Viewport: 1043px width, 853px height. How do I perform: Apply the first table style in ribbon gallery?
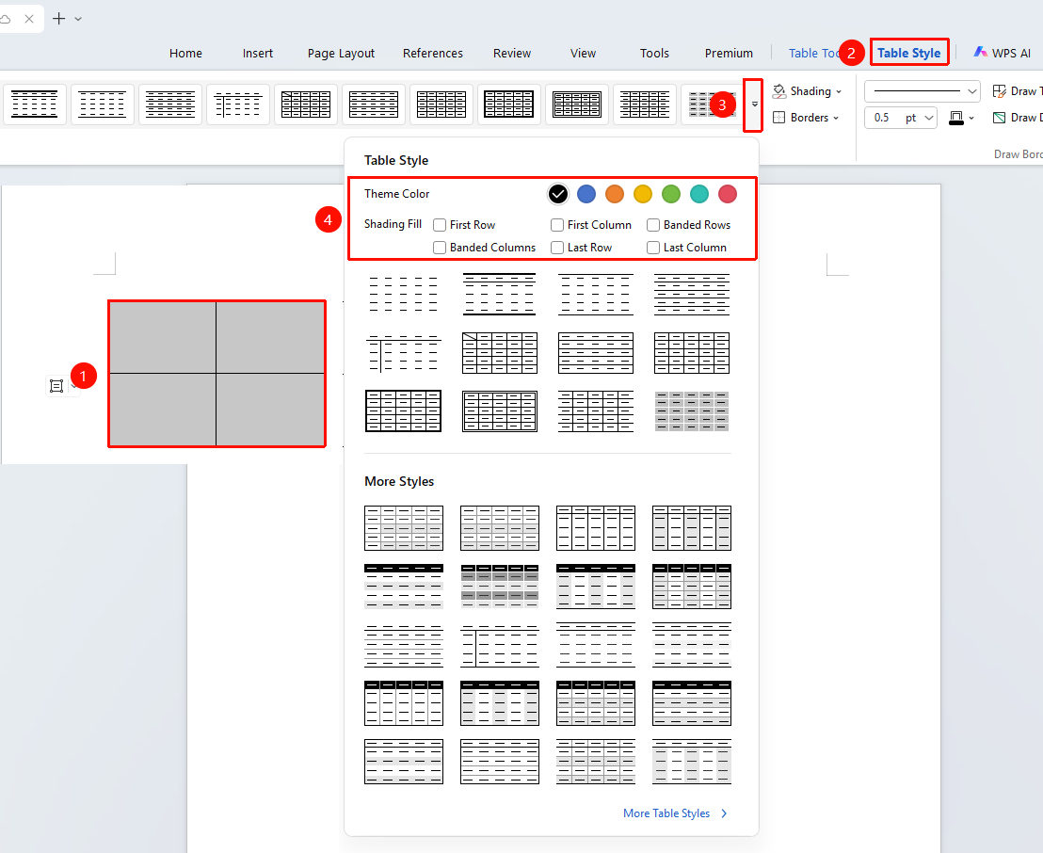point(35,105)
